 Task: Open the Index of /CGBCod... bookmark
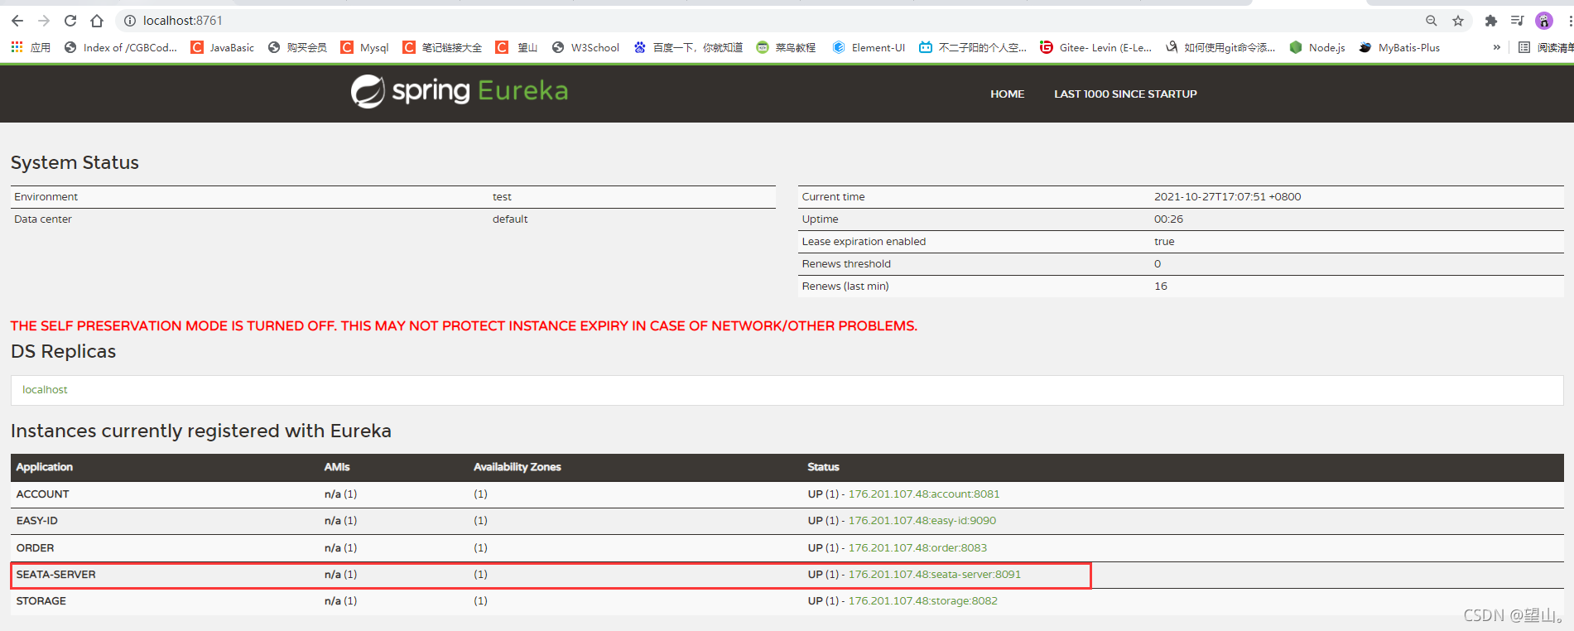[x=121, y=47]
